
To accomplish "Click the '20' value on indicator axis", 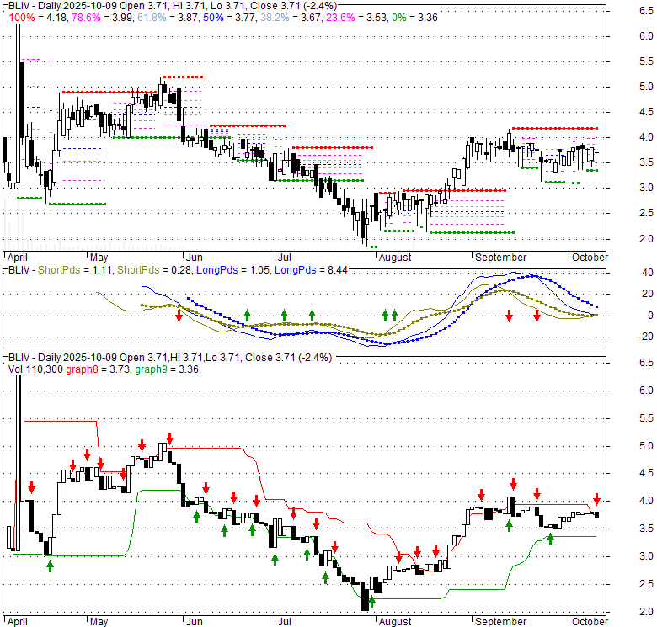I will pyautogui.click(x=648, y=294).
